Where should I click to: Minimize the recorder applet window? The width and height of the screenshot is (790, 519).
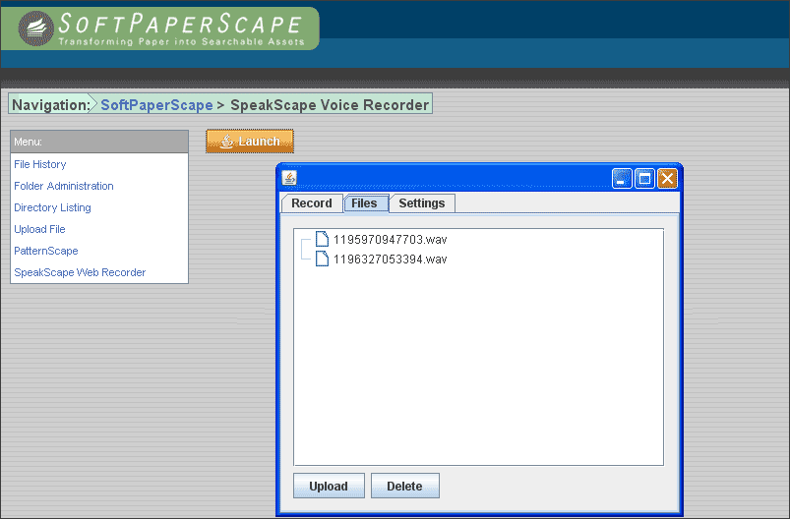tap(622, 178)
